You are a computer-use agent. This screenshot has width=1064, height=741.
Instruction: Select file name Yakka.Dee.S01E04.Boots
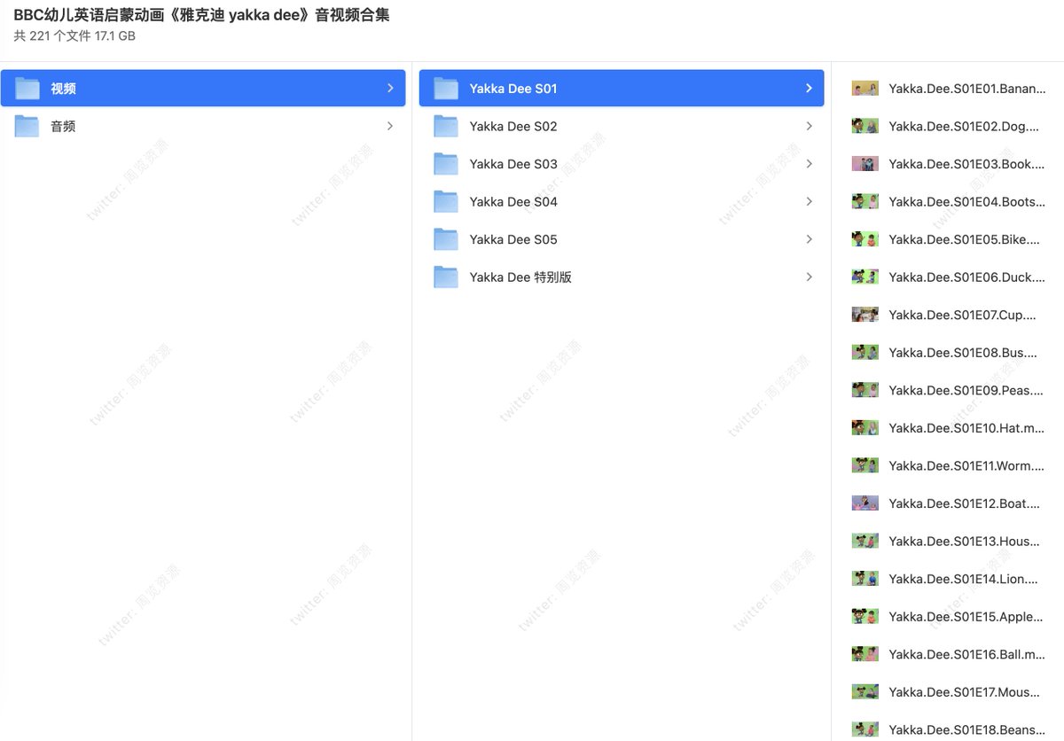pos(966,201)
